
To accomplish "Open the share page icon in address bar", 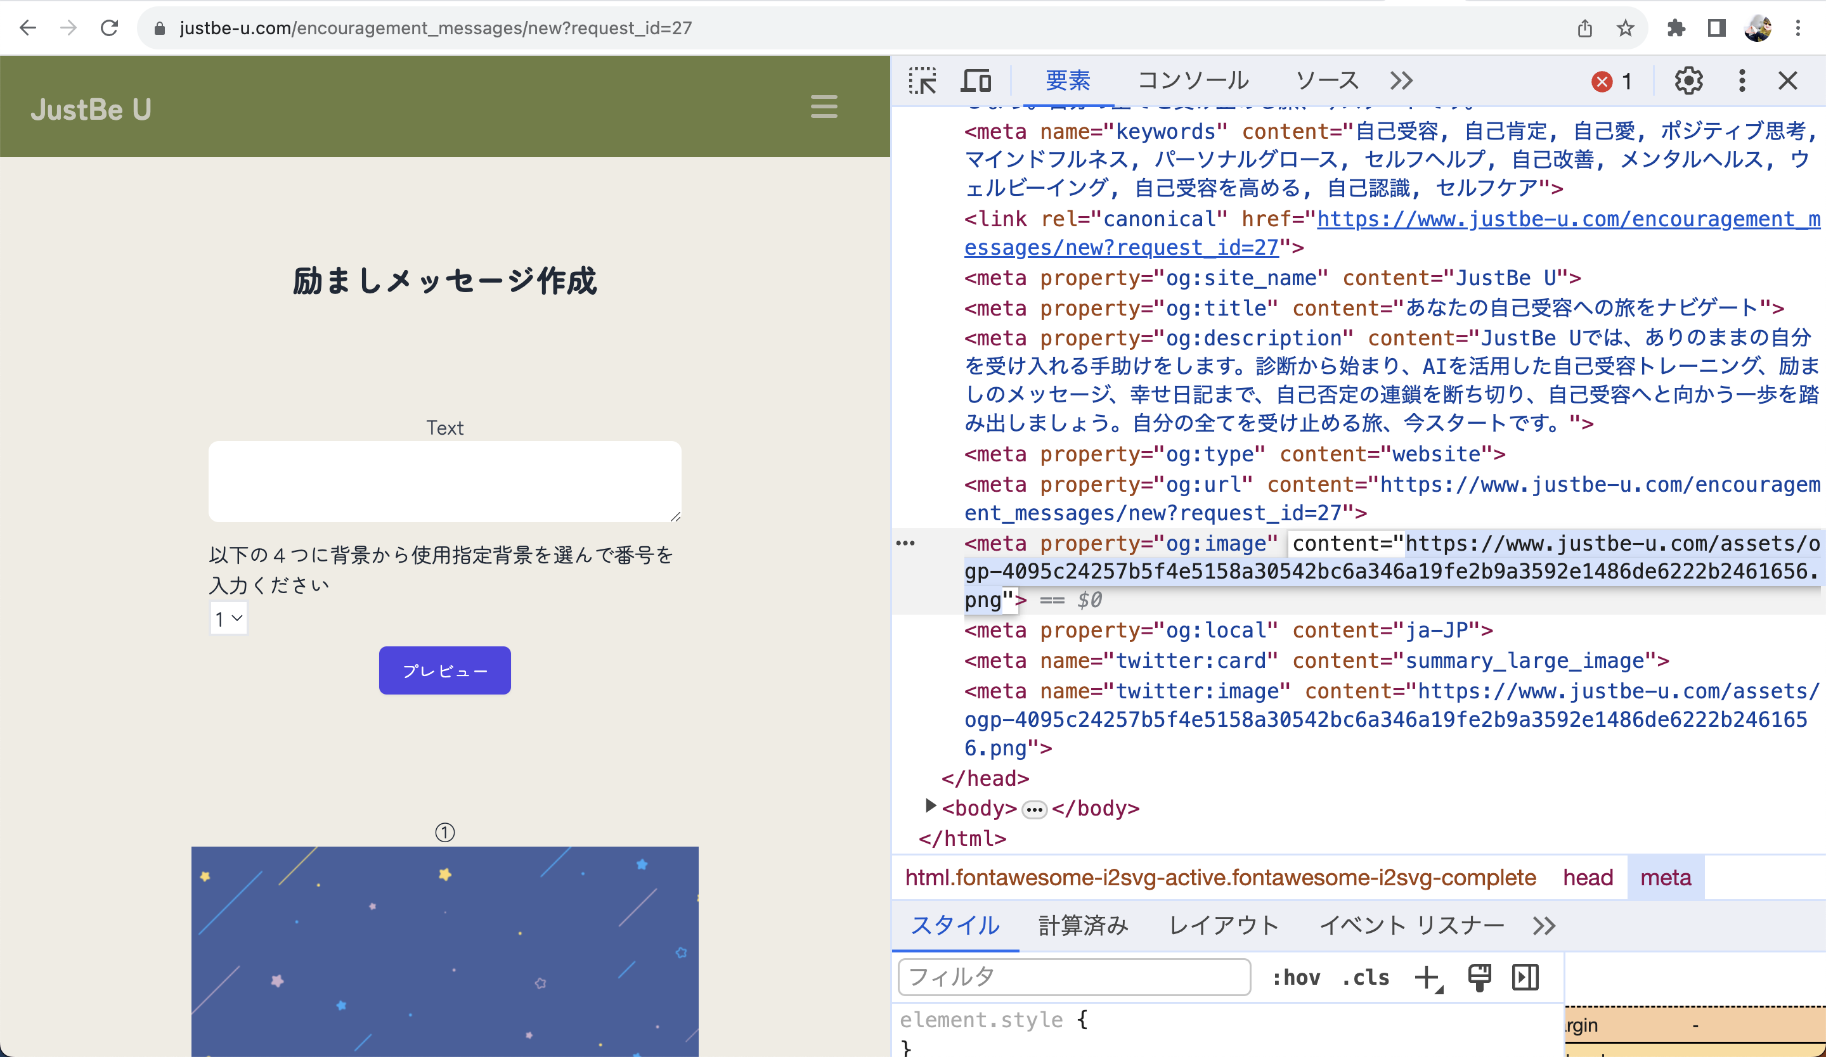I will pos(1584,29).
